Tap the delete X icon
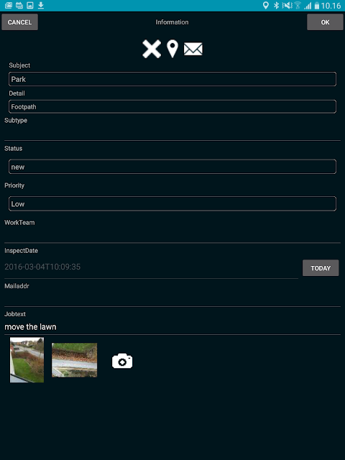This screenshot has width=345, height=460. pyautogui.click(x=152, y=49)
